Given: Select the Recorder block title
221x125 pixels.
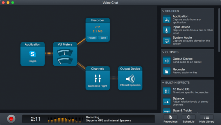Looking at the screenshot, I should tap(98, 20).
